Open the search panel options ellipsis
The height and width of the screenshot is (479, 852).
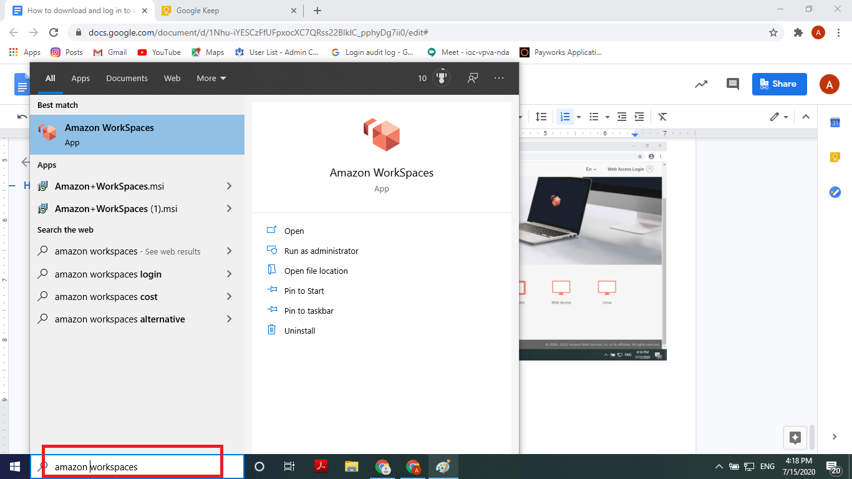click(499, 78)
